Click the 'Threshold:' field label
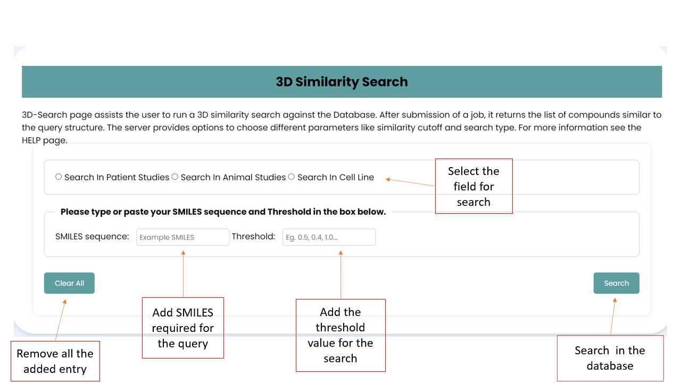 253,237
